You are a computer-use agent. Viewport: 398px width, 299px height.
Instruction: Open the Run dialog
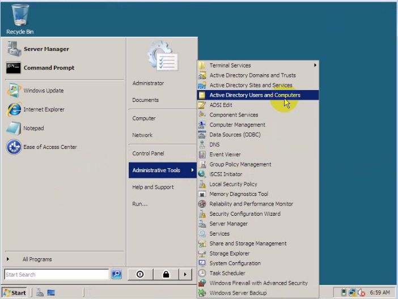click(163, 204)
